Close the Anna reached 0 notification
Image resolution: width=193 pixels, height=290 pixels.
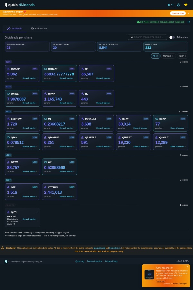pyautogui.click(x=187, y=266)
